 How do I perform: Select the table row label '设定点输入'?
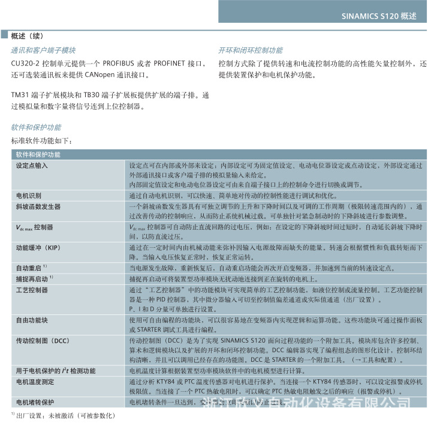click(32, 166)
